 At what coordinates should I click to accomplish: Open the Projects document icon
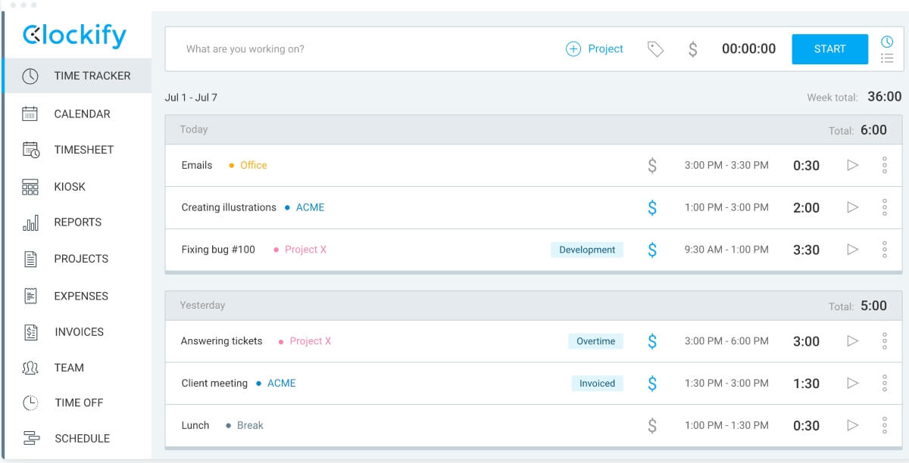(x=30, y=259)
